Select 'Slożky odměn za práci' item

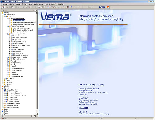click(x=20, y=42)
